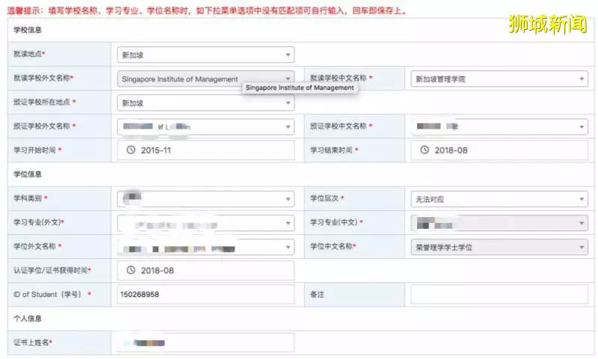Click the 就读学校外文名称 label

pos(43,78)
